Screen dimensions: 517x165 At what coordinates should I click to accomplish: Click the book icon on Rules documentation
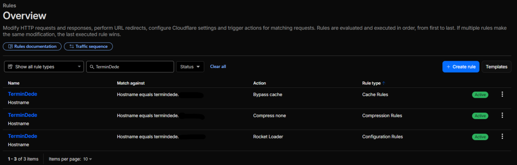[11, 46]
